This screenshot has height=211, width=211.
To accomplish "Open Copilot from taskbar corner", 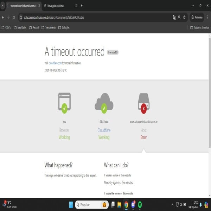I will (x=206, y=205).
